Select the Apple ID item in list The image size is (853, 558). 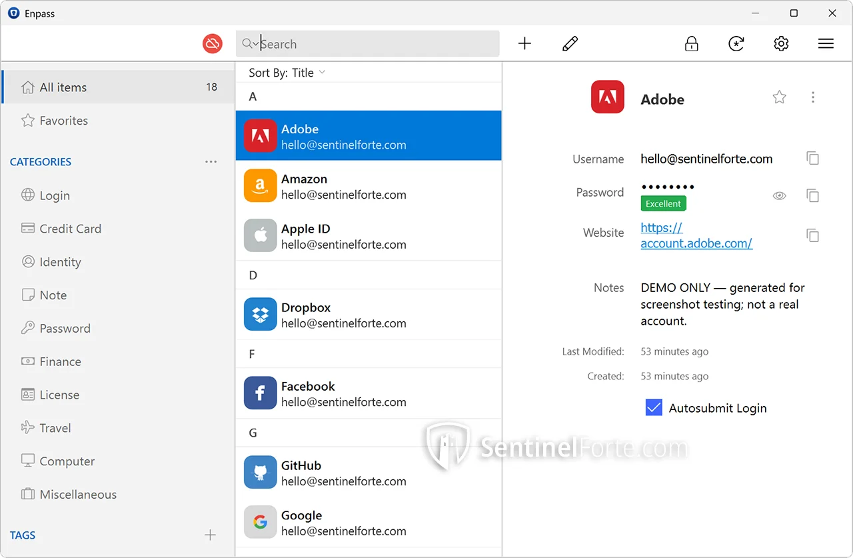tap(369, 236)
